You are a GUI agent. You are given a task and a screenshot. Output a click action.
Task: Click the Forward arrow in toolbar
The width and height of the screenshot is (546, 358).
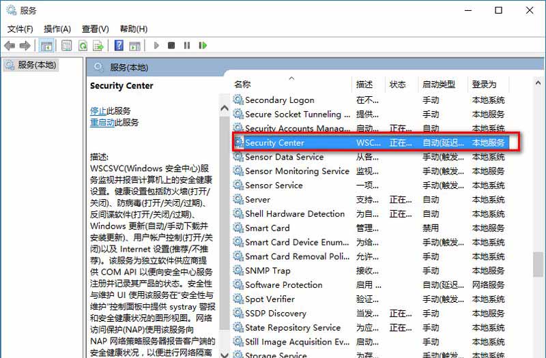(25, 46)
